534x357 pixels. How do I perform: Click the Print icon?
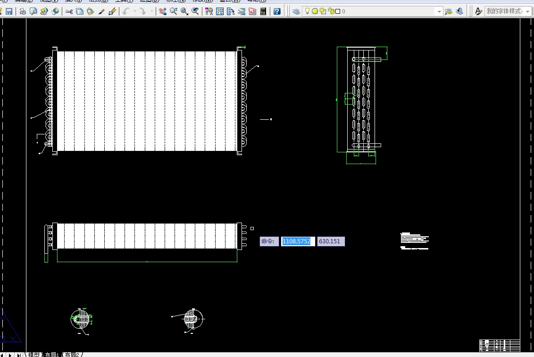[x=23, y=11]
